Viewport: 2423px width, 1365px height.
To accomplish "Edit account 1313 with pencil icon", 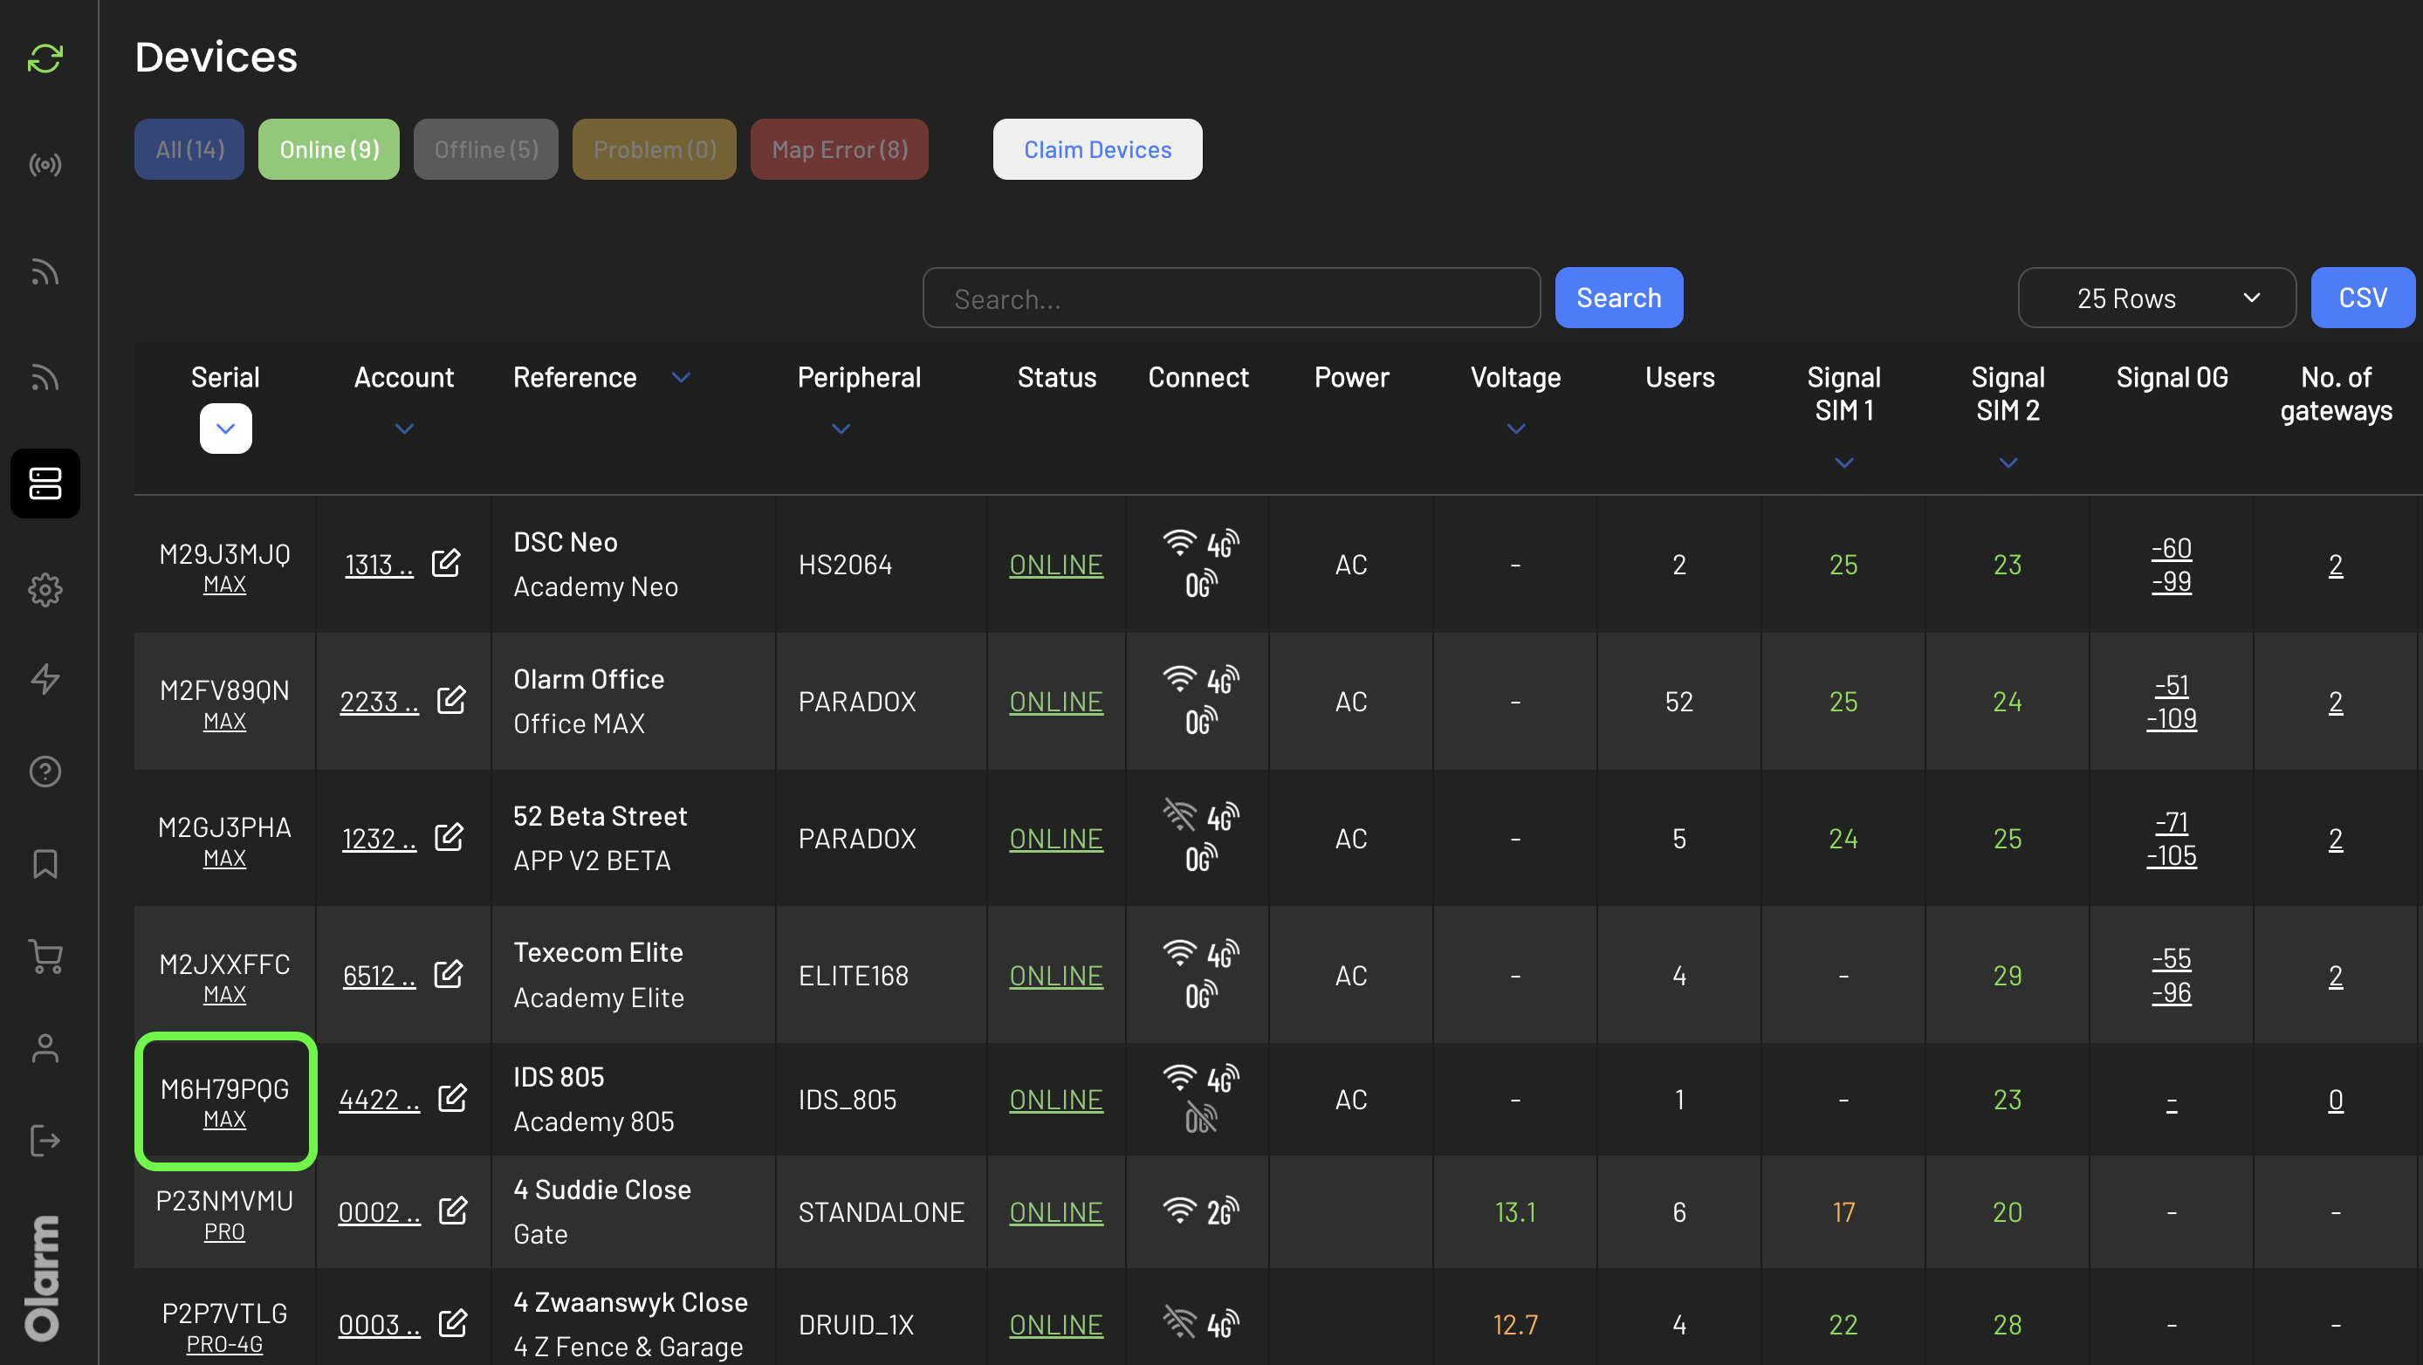I will [x=446, y=563].
